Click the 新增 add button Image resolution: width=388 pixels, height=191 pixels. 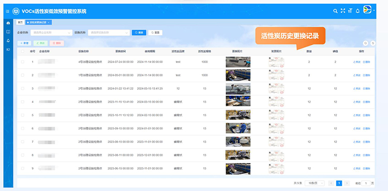(24, 43)
